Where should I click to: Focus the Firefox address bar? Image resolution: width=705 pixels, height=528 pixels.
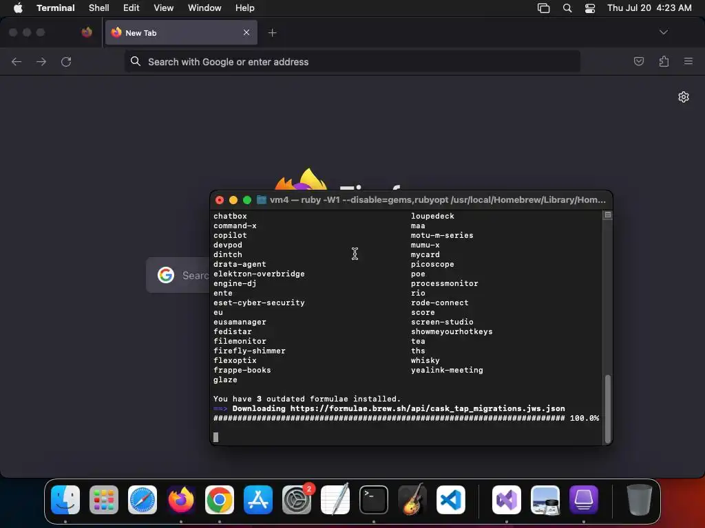[352, 61]
